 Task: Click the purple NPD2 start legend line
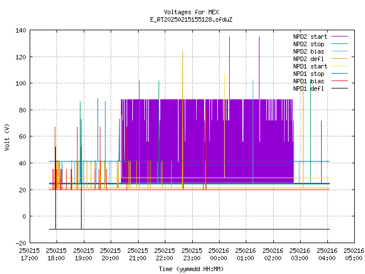339,37
